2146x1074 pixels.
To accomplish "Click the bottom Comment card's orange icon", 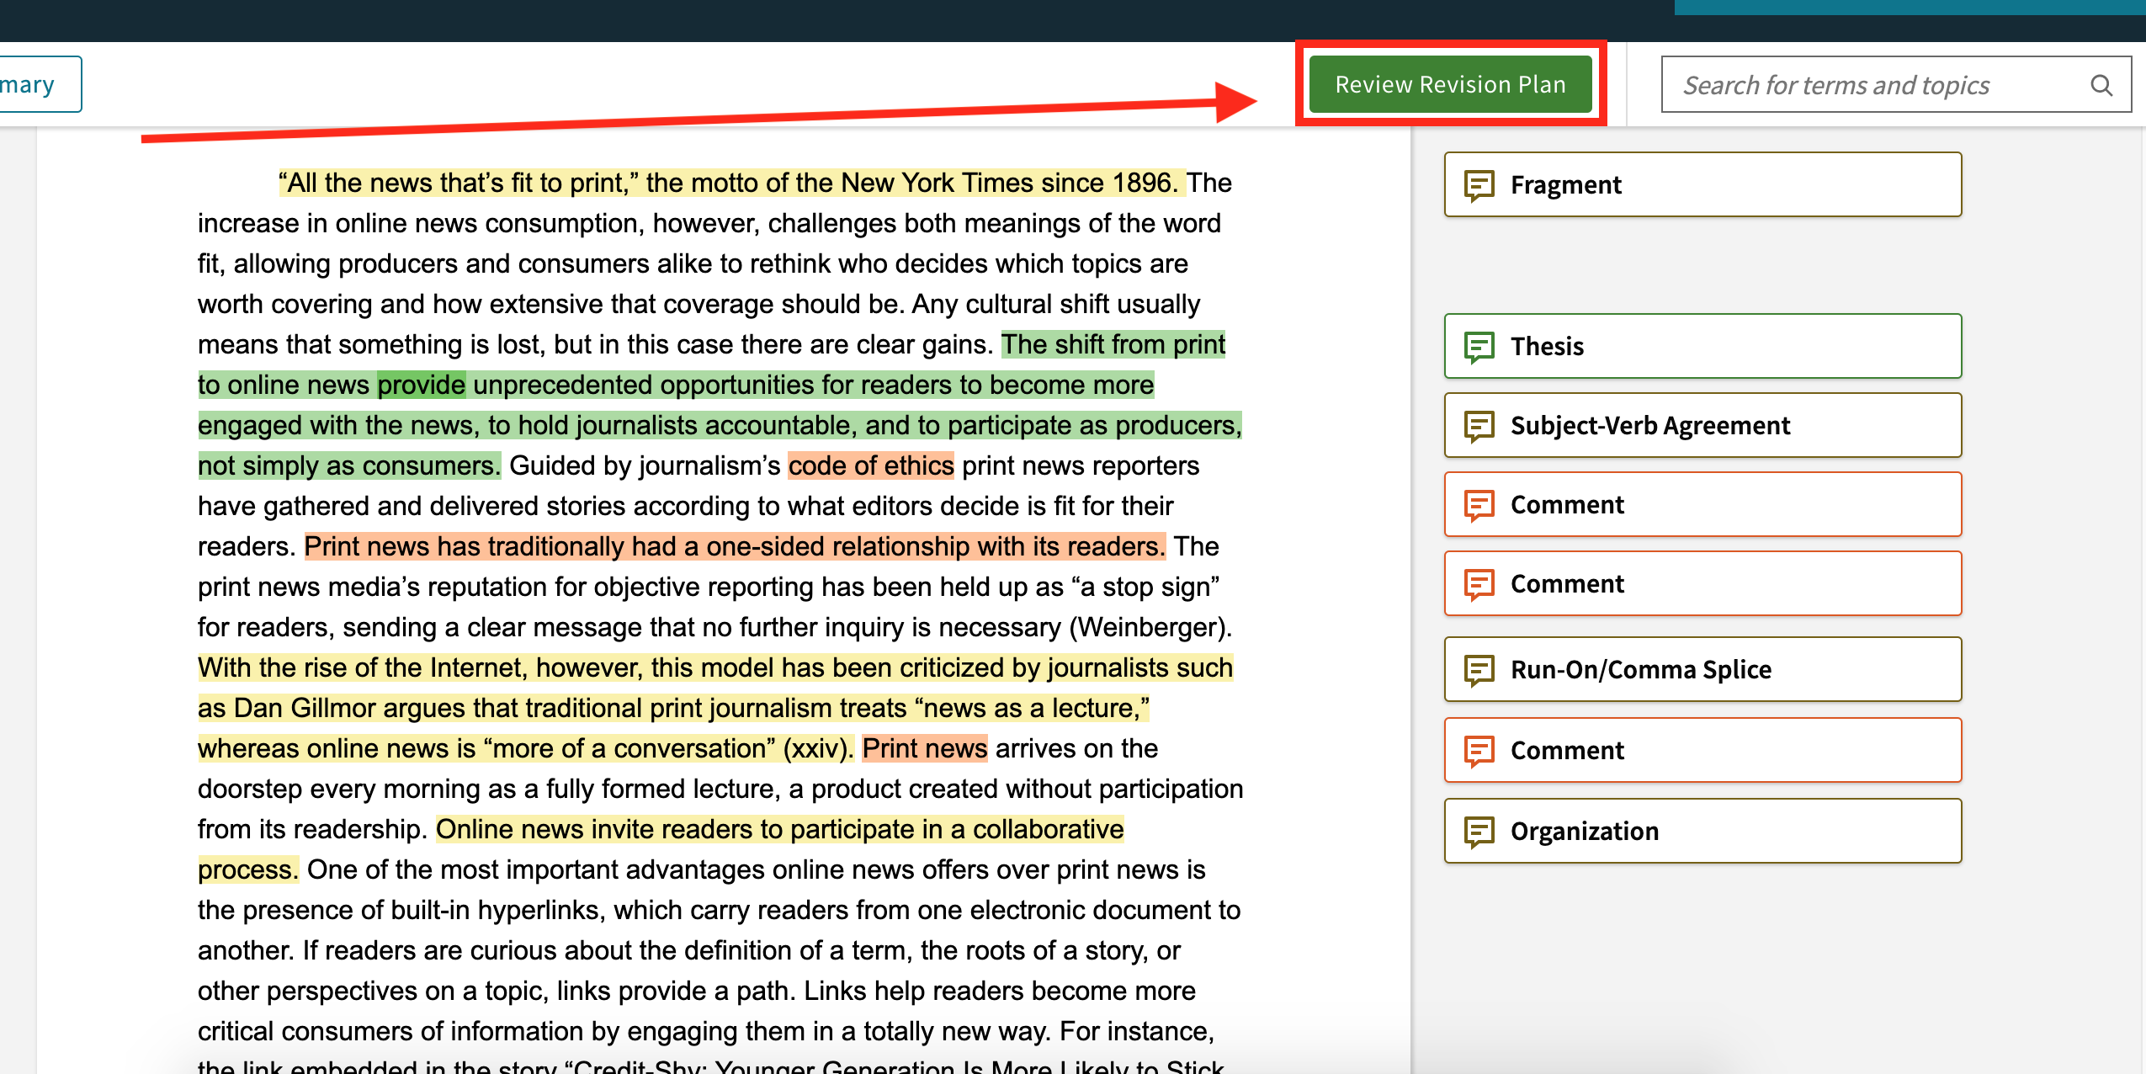I will [x=1478, y=750].
